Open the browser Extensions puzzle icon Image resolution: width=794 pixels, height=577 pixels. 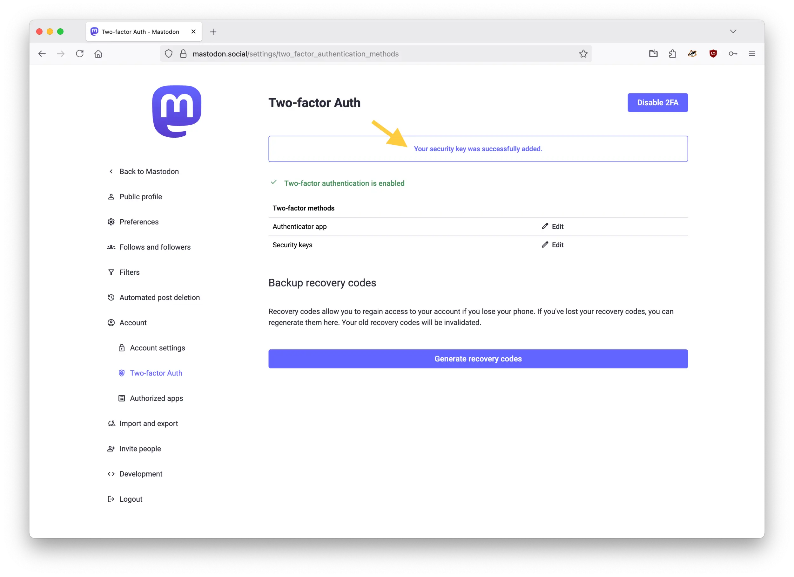672,54
